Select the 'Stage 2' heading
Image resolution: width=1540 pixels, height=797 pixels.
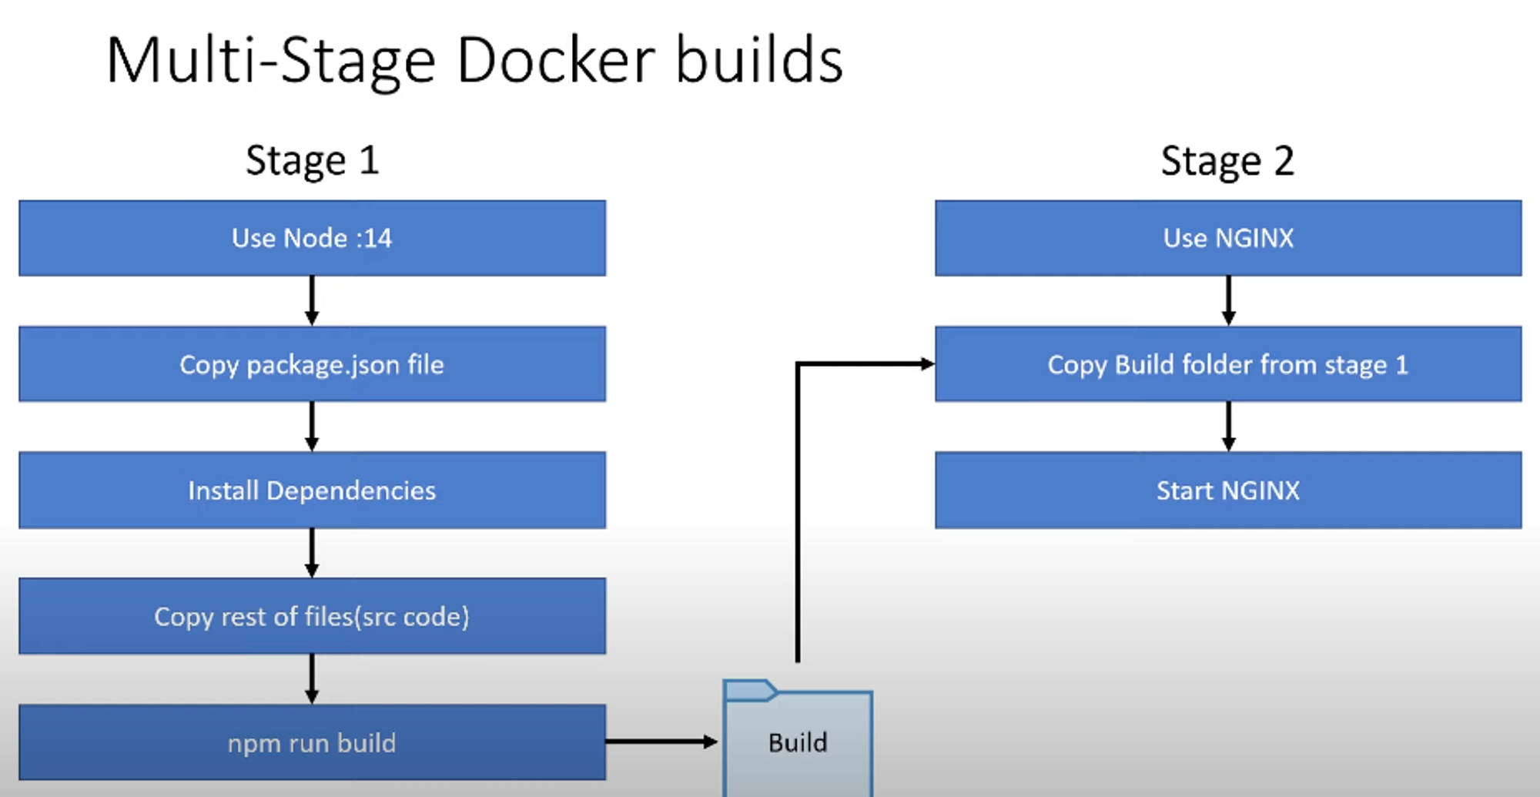point(1227,161)
